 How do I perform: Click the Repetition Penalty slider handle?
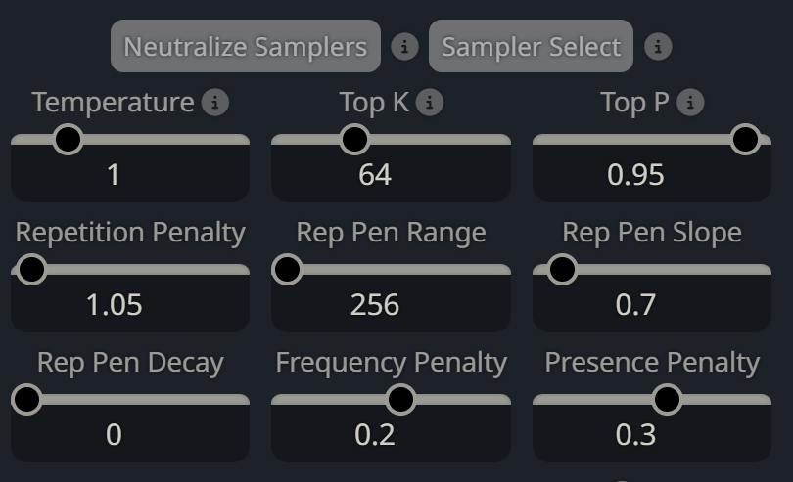click(31, 269)
